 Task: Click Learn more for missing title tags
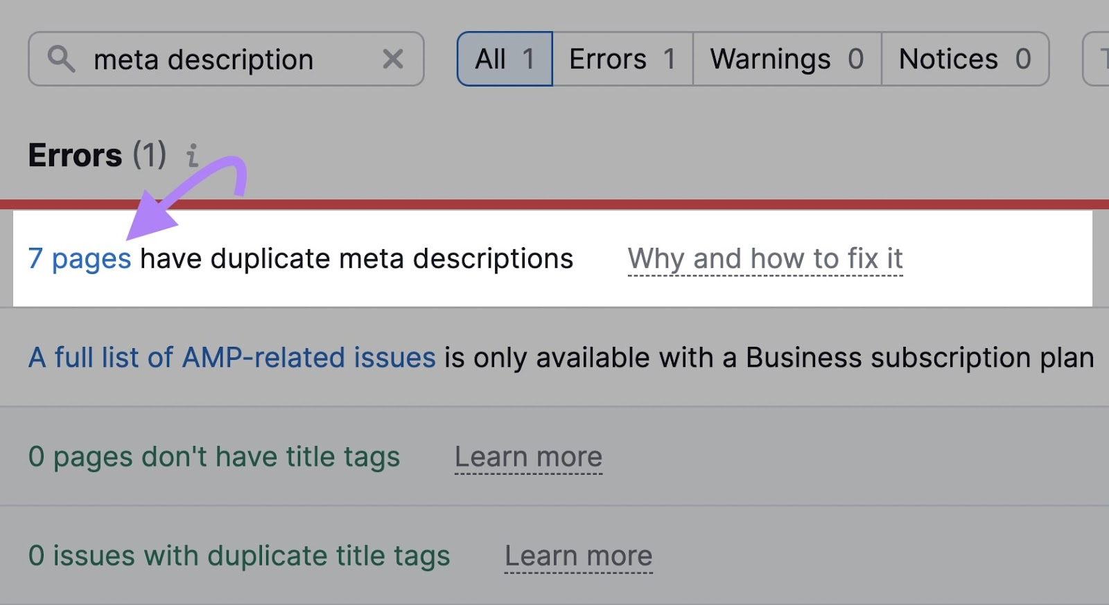528,457
